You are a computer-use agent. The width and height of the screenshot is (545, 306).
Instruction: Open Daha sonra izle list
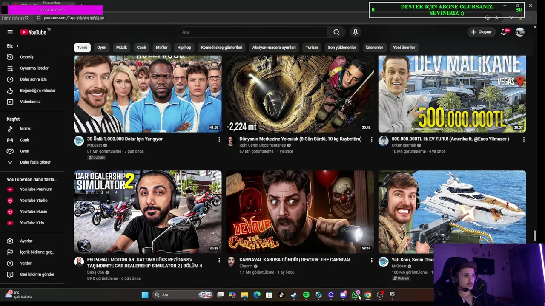pyautogui.click(x=32, y=79)
